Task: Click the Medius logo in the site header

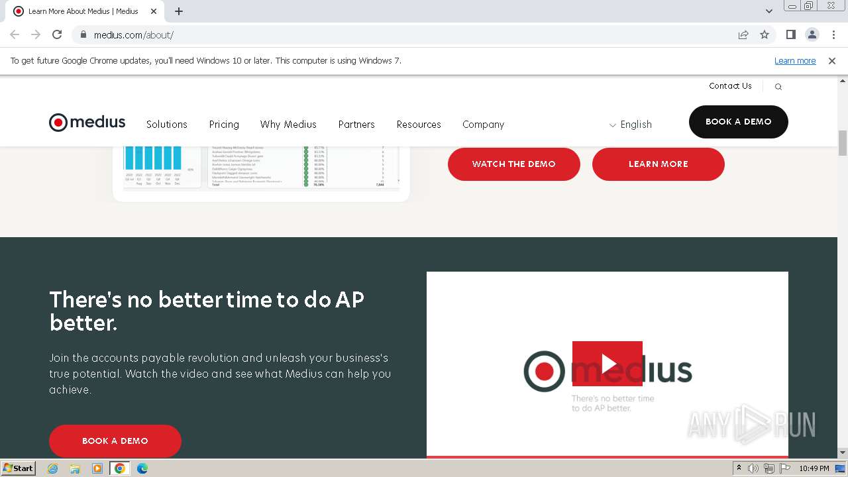Action: [x=87, y=123]
